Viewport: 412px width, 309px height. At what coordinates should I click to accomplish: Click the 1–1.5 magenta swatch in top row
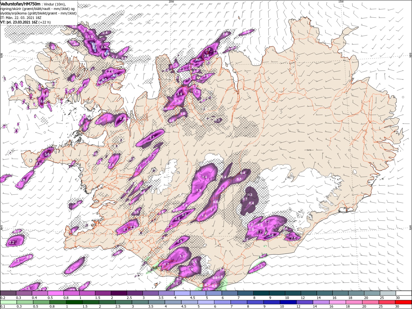[87, 293]
